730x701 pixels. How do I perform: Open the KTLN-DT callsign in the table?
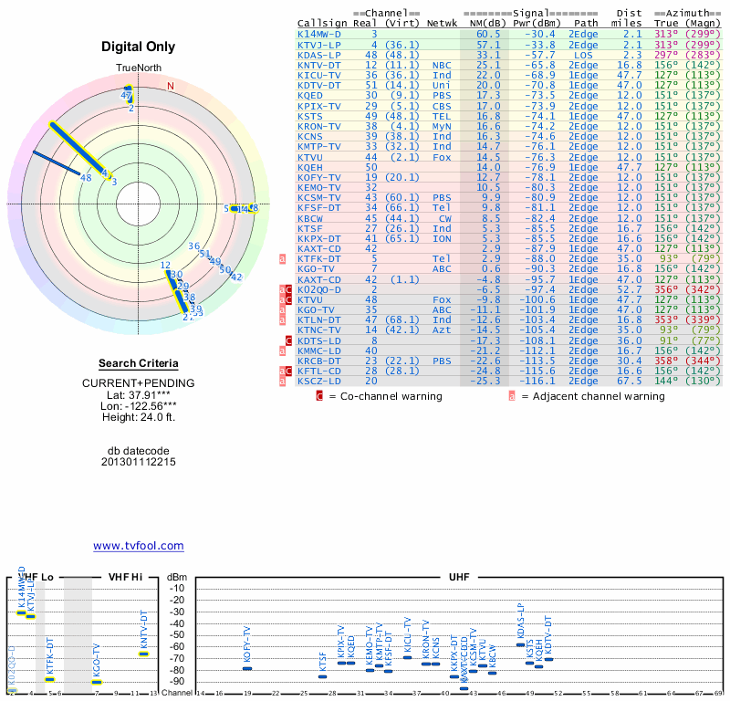click(319, 320)
